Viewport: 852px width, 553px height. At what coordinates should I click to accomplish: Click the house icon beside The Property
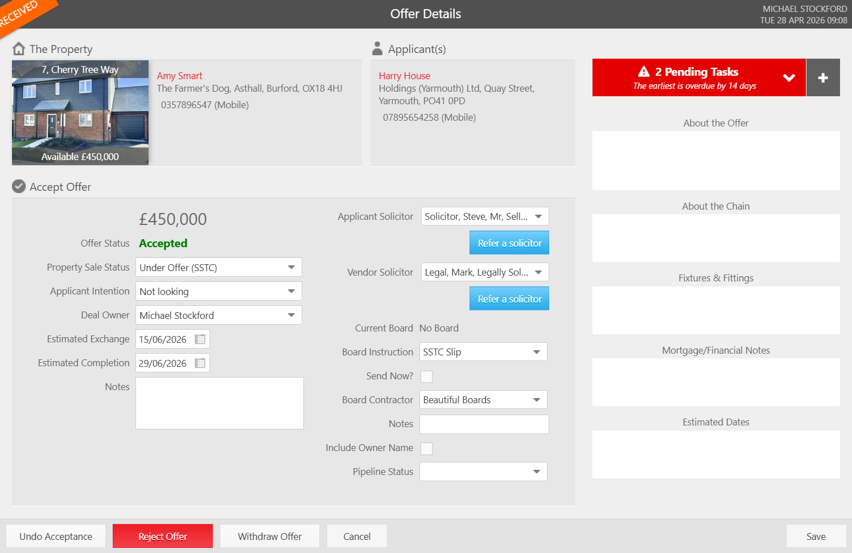click(19, 48)
